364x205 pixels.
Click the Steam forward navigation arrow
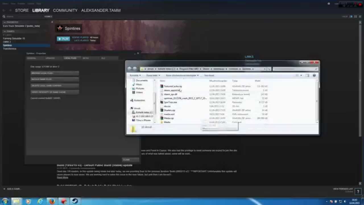point(10,10)
